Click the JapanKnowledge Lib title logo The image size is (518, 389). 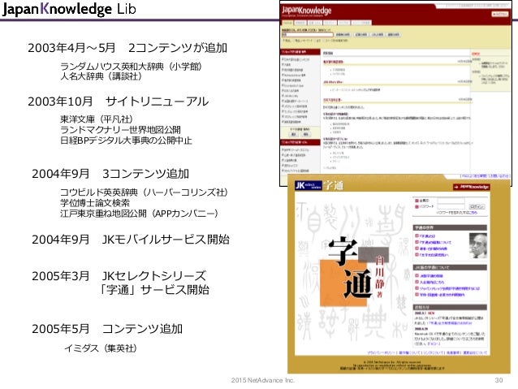tap(69, 9)
